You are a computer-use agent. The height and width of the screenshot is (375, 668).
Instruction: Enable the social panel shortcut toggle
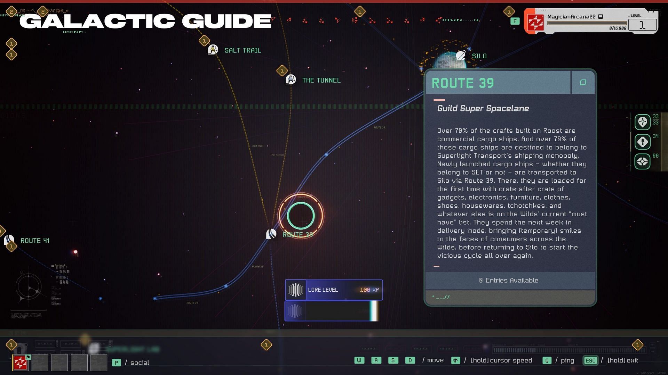[x=116, y=362]
